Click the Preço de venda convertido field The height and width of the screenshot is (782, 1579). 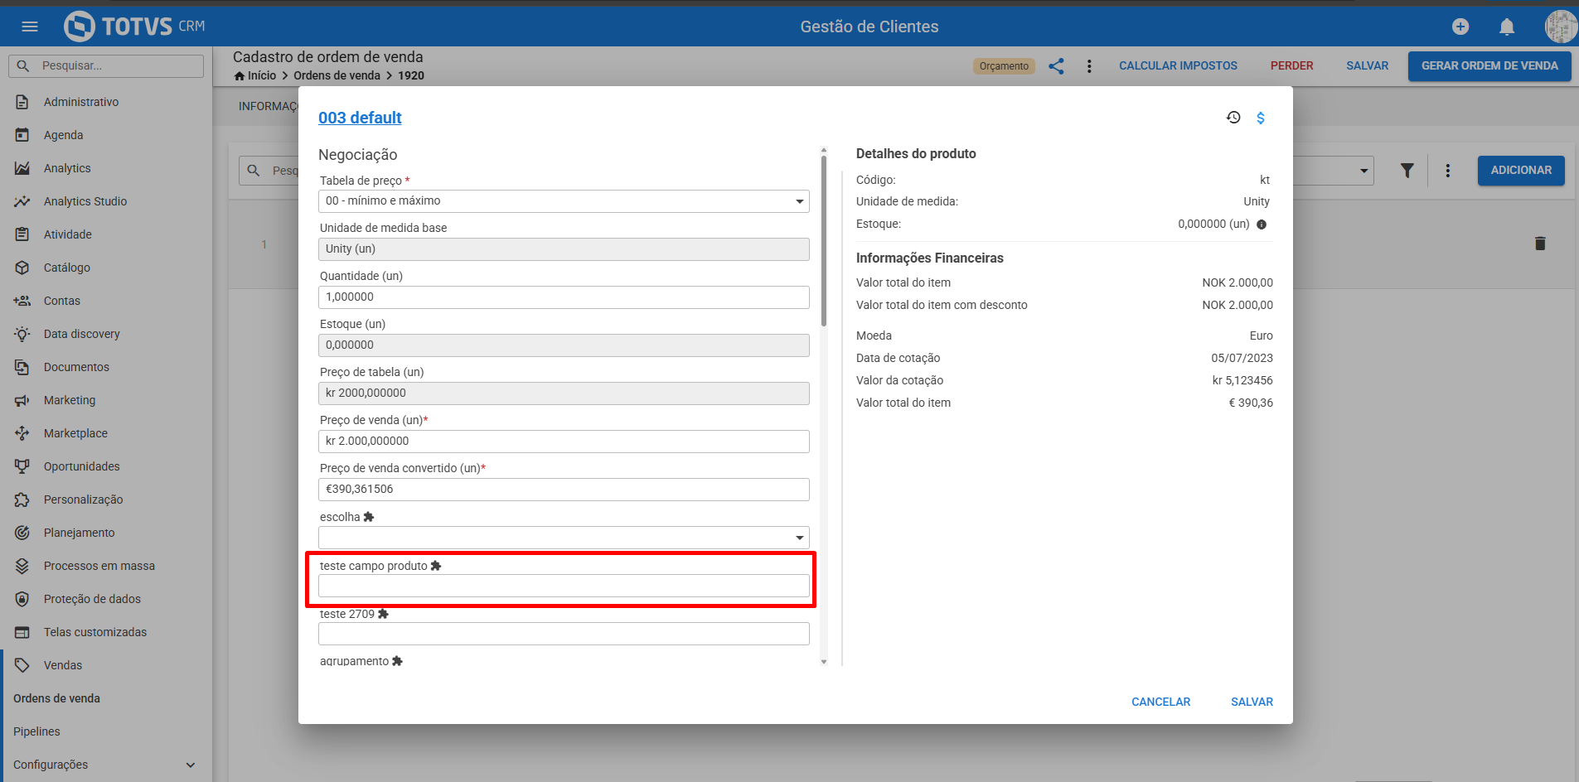pyautogui.click(x=564, y=490)
